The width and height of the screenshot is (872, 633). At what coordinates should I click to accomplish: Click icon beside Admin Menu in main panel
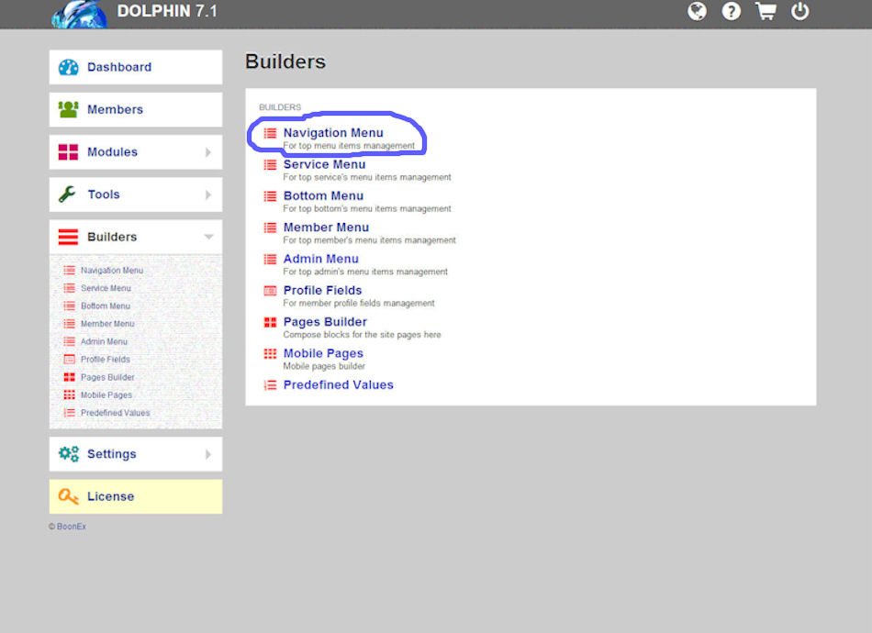270,259
